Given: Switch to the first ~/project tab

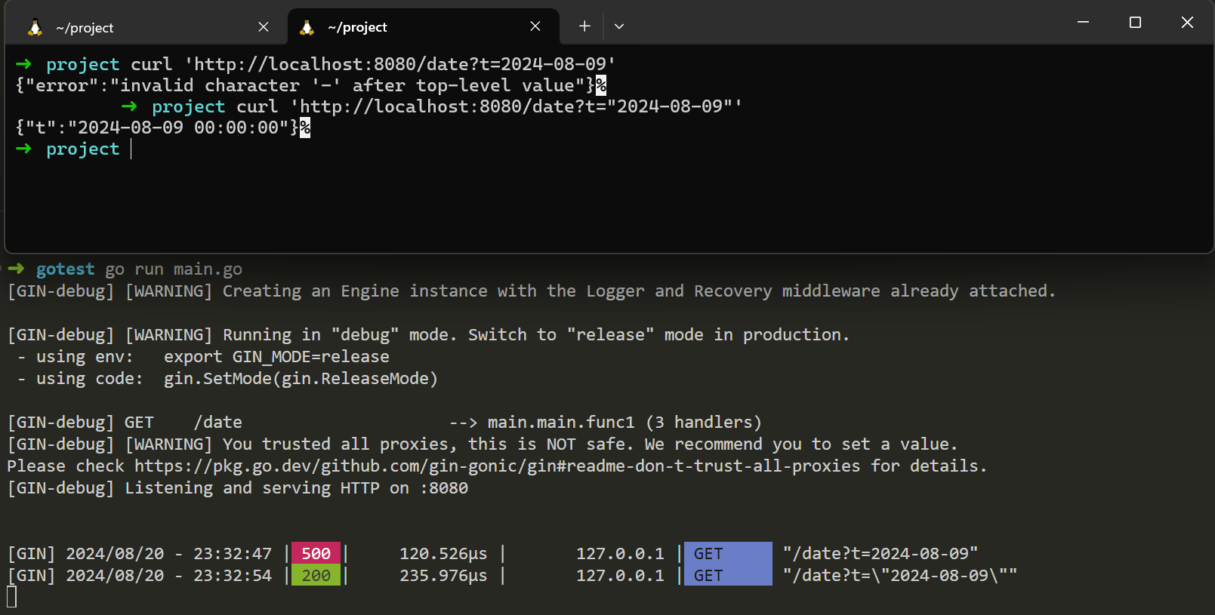Looking at the screenshot, I should 145,27.
